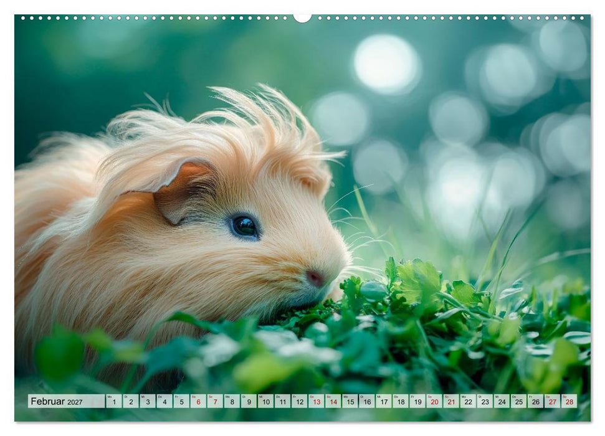Choose day 10 in the calendar strip

[266, 401]
